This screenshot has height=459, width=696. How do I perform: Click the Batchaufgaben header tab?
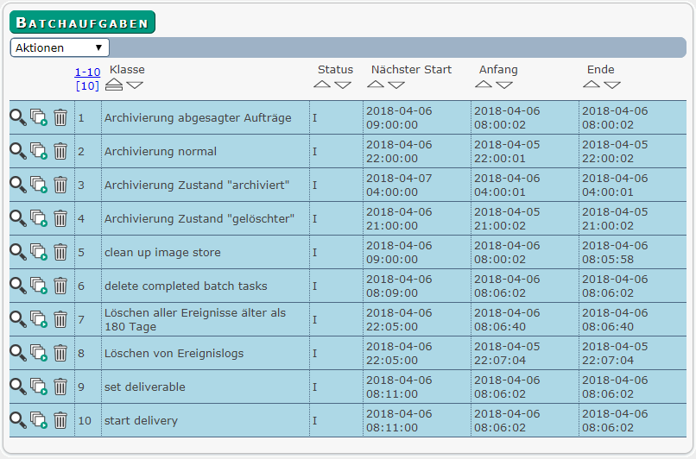coord(82,22)
